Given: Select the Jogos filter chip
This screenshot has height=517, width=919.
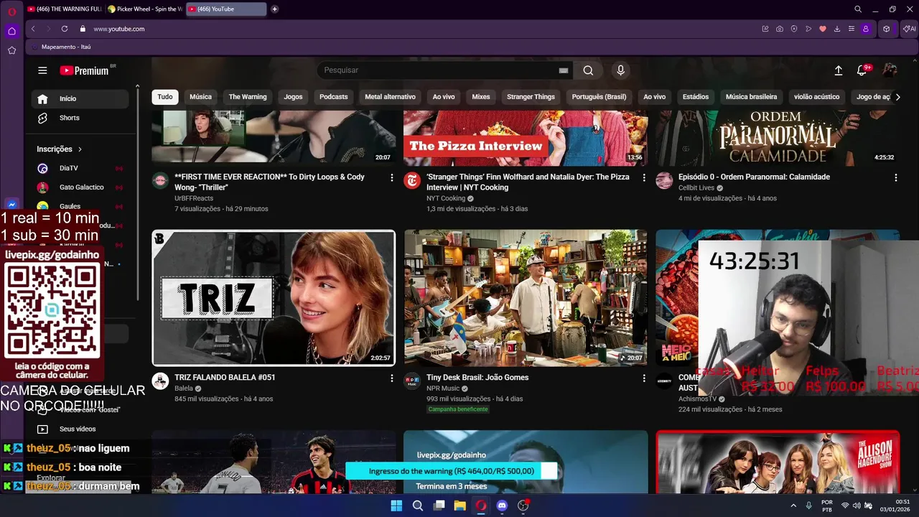Looking at the screenshot, I should coord(293,97).
